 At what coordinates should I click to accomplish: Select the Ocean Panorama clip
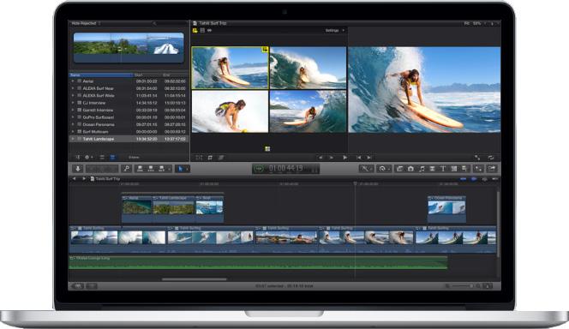tap(129, 124)
